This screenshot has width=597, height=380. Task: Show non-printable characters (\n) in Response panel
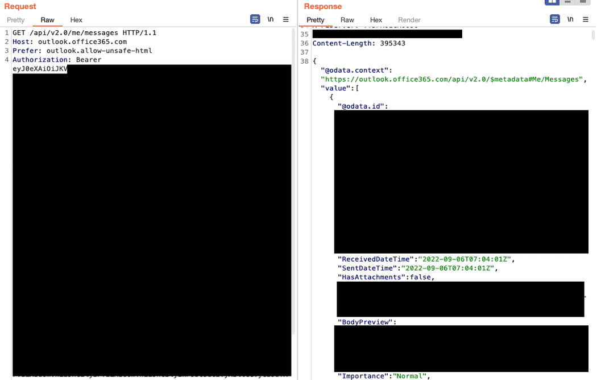tap(570, 19)
